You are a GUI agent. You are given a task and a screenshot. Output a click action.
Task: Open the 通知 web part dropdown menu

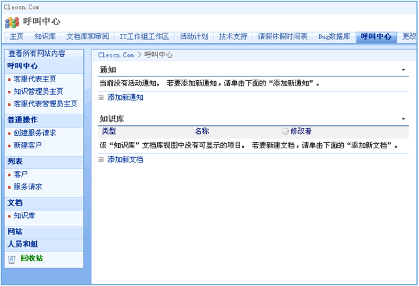[x=403, y=70]
